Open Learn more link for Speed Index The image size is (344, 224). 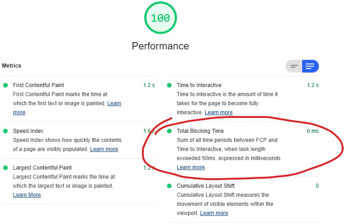pyautogui.click(x=104, y=149)
